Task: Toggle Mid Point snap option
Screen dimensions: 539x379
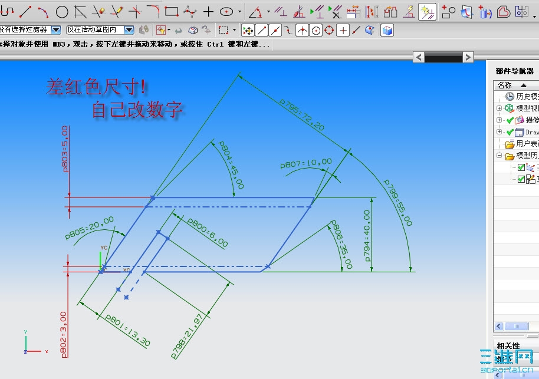Action: click(x=275, y=31)
